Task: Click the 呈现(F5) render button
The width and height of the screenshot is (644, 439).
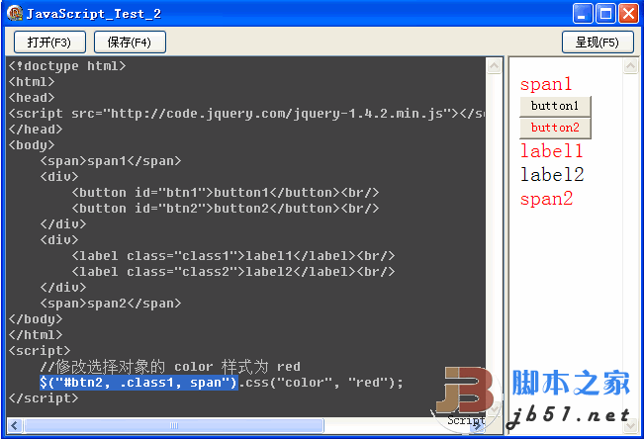Action: [598, 42]
